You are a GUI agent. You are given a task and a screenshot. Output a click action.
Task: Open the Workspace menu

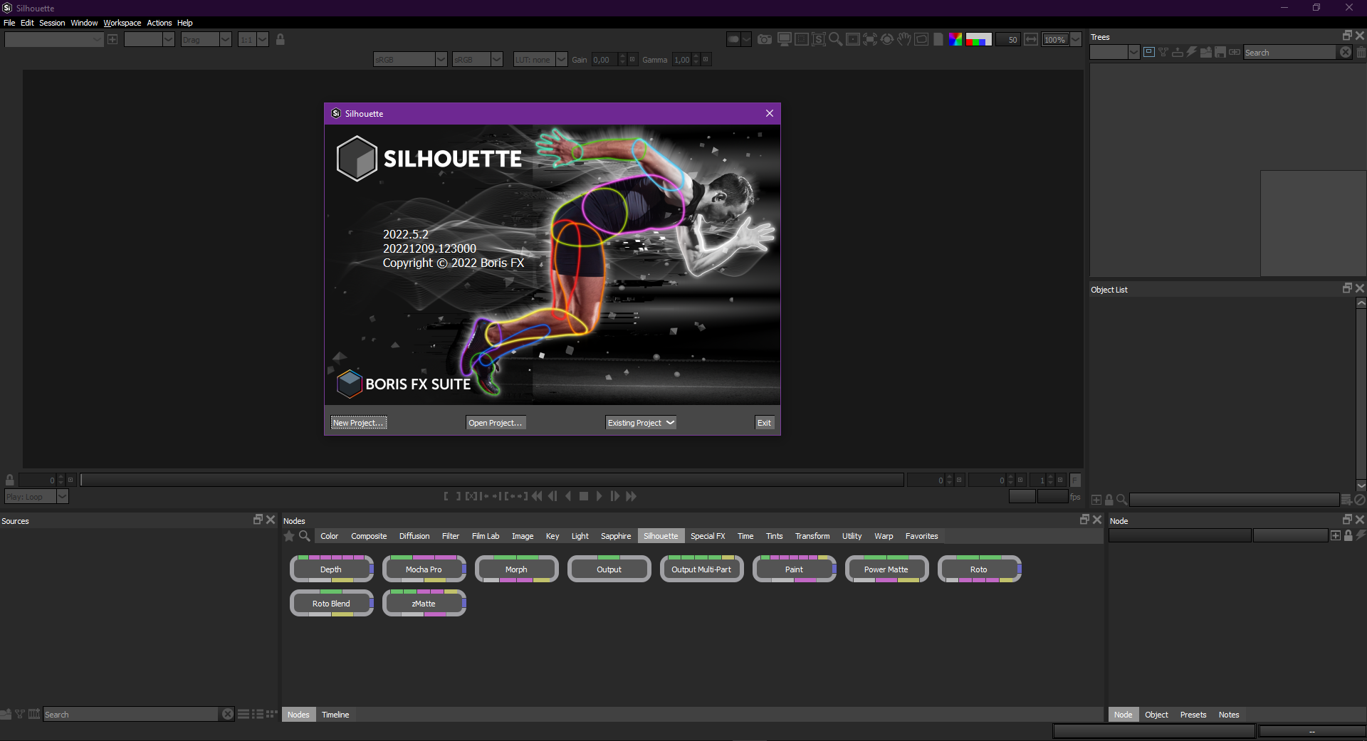(122, 23)
